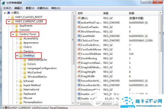Screen dimensions: 164x109
Task: Click the tree pane scroll down arrow
Action: pyautogui.click(x=73, y=103)
